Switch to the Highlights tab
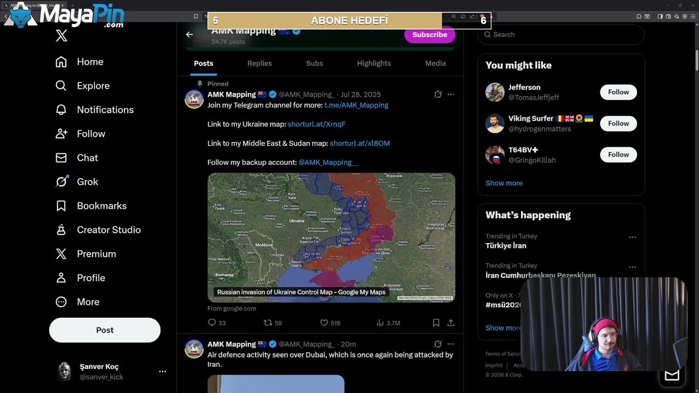 point(374,63)
